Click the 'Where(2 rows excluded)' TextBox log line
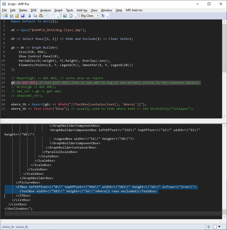Viewport: 227px width, 230px height. coord(88,191)
